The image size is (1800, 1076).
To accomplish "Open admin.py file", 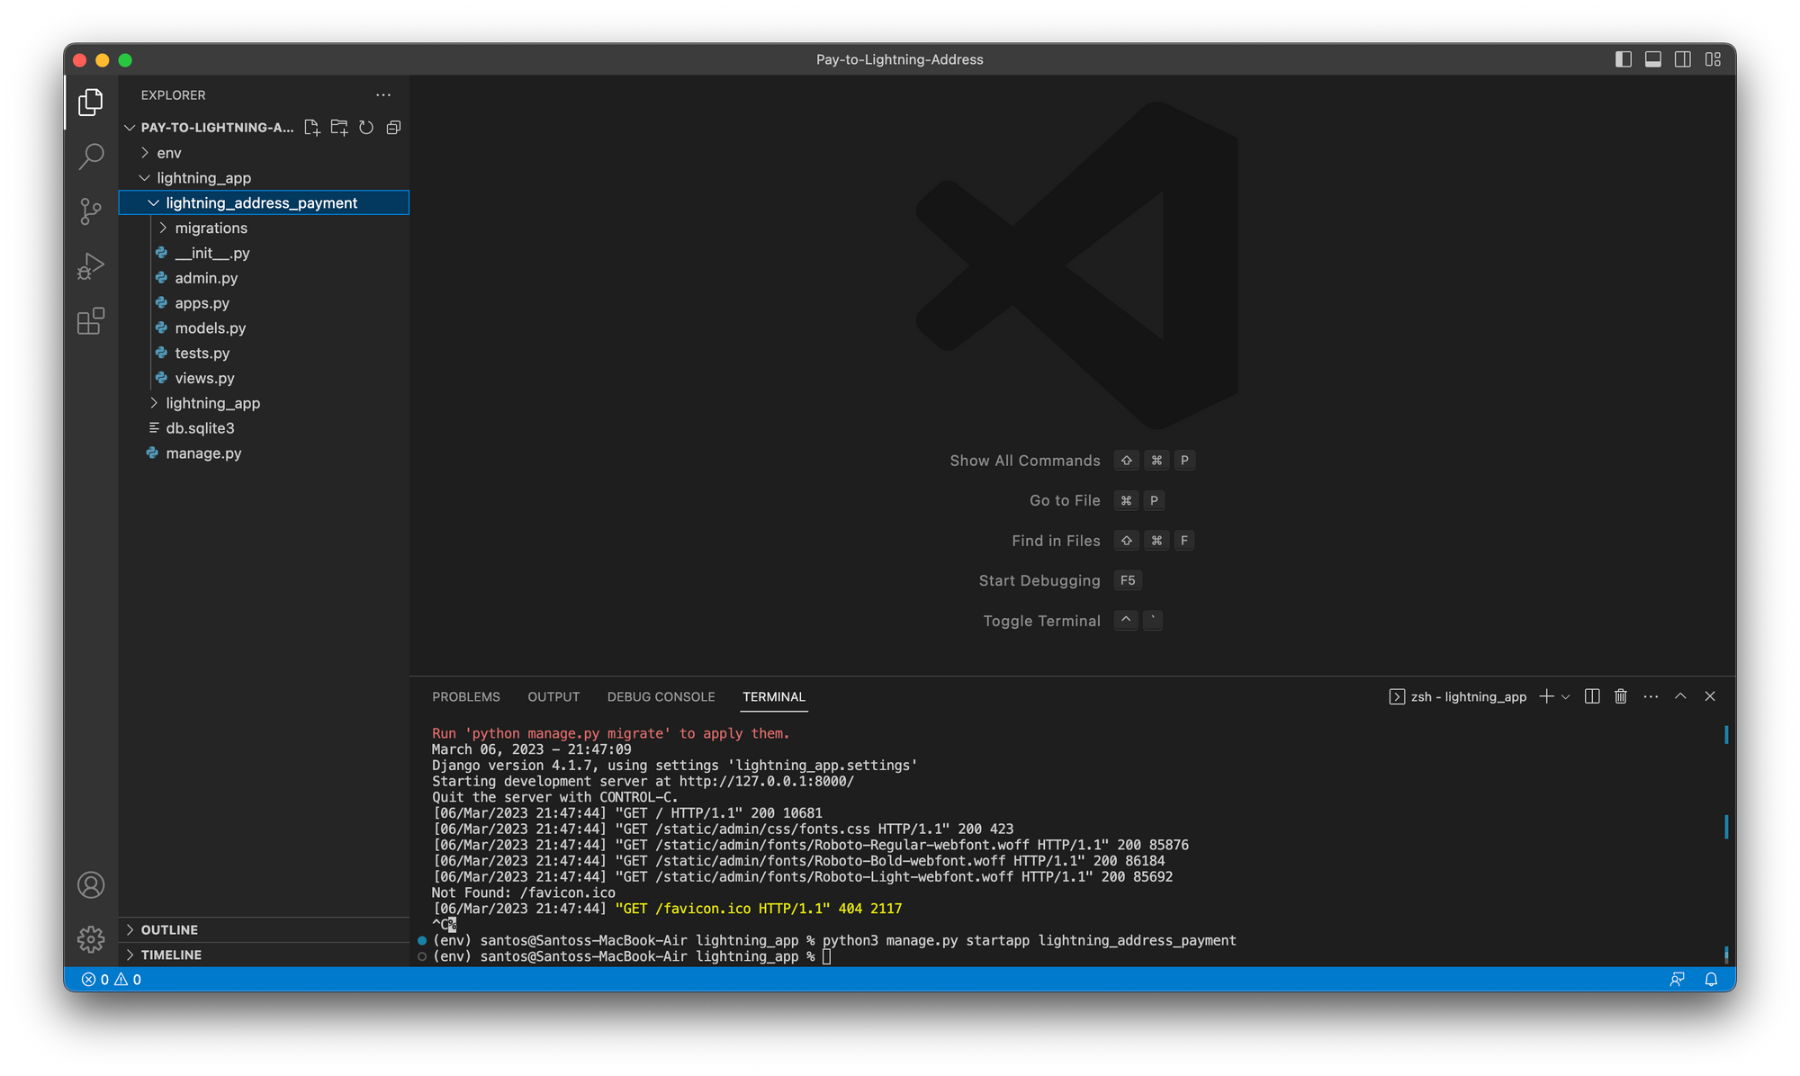I will tap(265, 279).
